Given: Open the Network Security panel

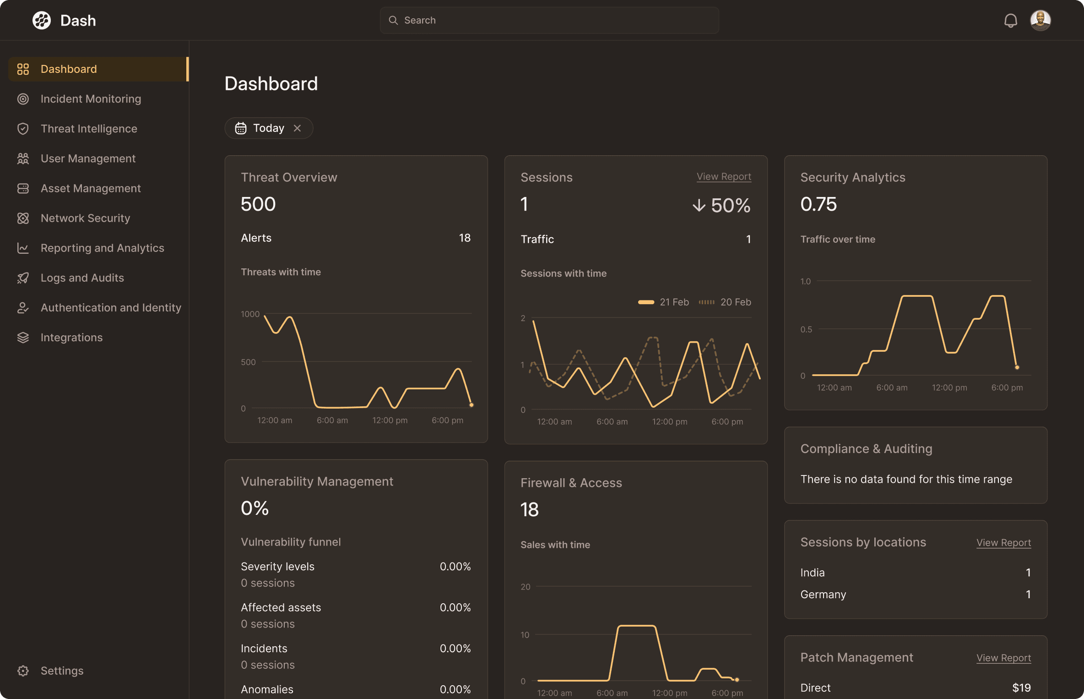Looking at the screenshot, I should coord(85,218).
